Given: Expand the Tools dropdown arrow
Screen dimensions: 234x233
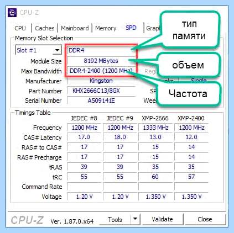Looking at the screenshot, I should [x=136, y=219].
